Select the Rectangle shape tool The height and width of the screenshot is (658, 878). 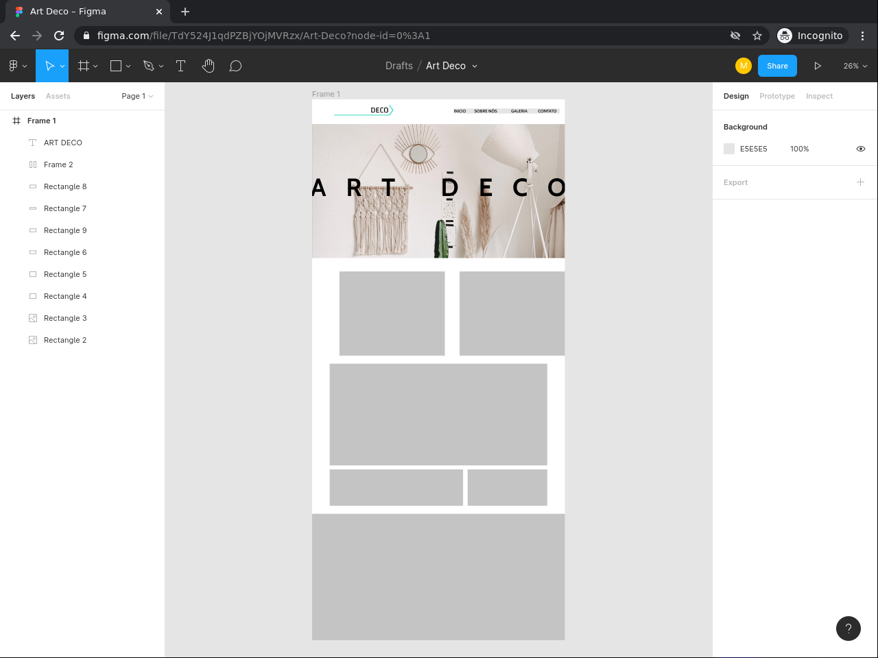point(116,66)
